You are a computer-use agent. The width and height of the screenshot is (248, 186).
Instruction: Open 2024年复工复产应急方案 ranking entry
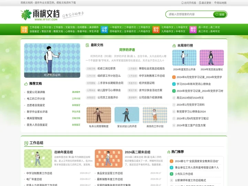(x=191, y=125)
